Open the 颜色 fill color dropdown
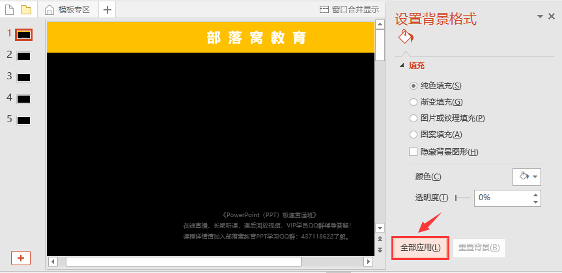 527,177
